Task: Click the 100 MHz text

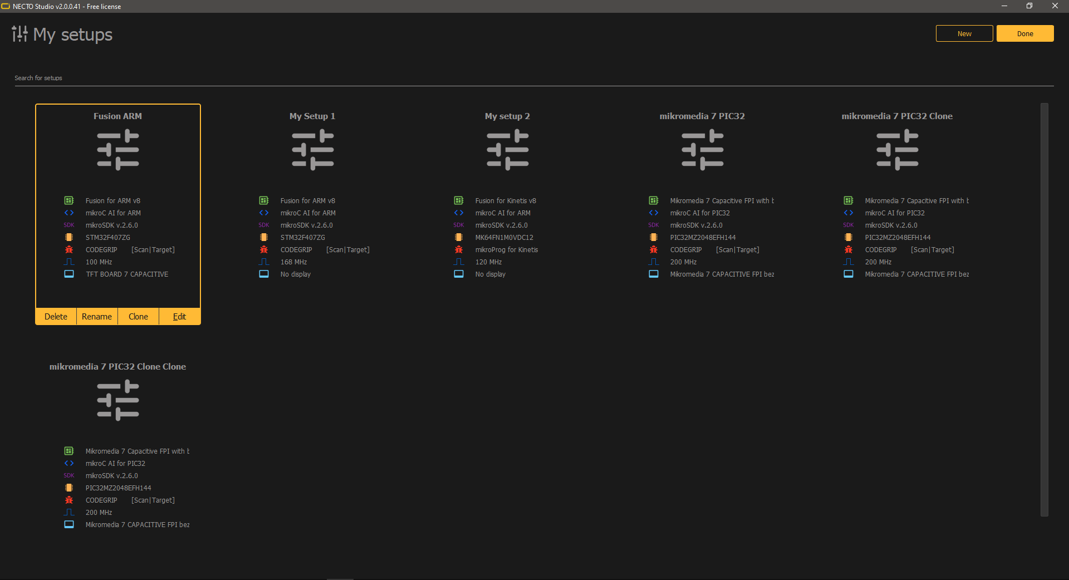Action: point(99,262)
